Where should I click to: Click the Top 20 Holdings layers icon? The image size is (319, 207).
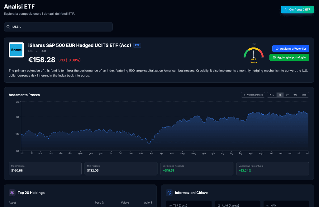click(12, 193)
